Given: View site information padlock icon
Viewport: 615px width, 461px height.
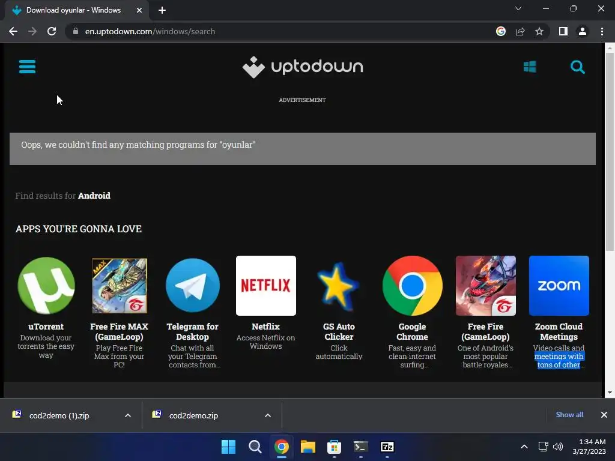Looking at the screenshot, I should 76,31.
